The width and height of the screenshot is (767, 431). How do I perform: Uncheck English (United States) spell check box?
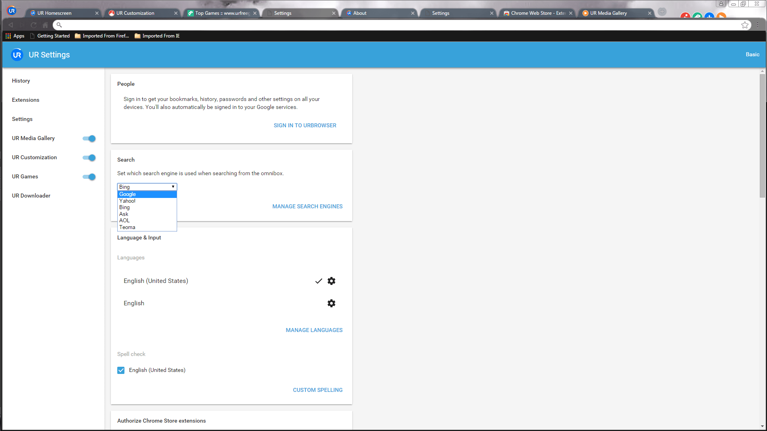tap(121, 370)
